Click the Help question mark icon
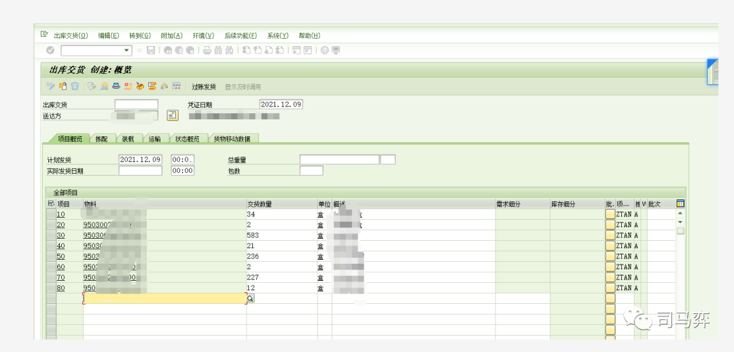Image resolution: width=734 pixels, height=352 pixels. [324, 50]
